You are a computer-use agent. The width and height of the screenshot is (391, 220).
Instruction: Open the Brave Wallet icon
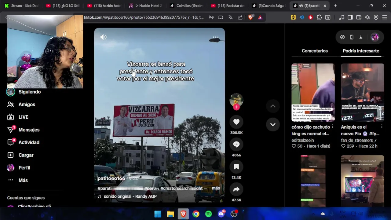[359, 17]
